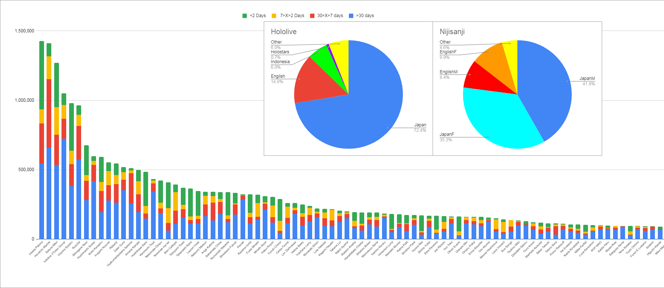Screen dimensions: 664x288
Task: Click the 1,500,000 y-axis value
Action: pyautogui.click(x=24, y=31)
